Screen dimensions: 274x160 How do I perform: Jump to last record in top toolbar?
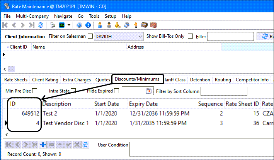32,25
